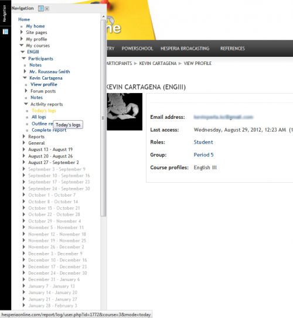Select the January 28 - February 3 row
The height and width of the screenshot is (318, 293).
click(x=53, y=306)
